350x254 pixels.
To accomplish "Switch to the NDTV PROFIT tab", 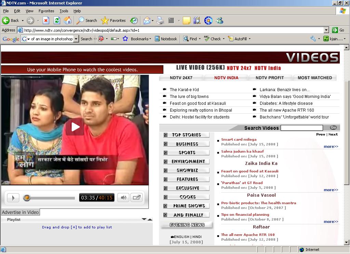I will [x=270, y=78].
